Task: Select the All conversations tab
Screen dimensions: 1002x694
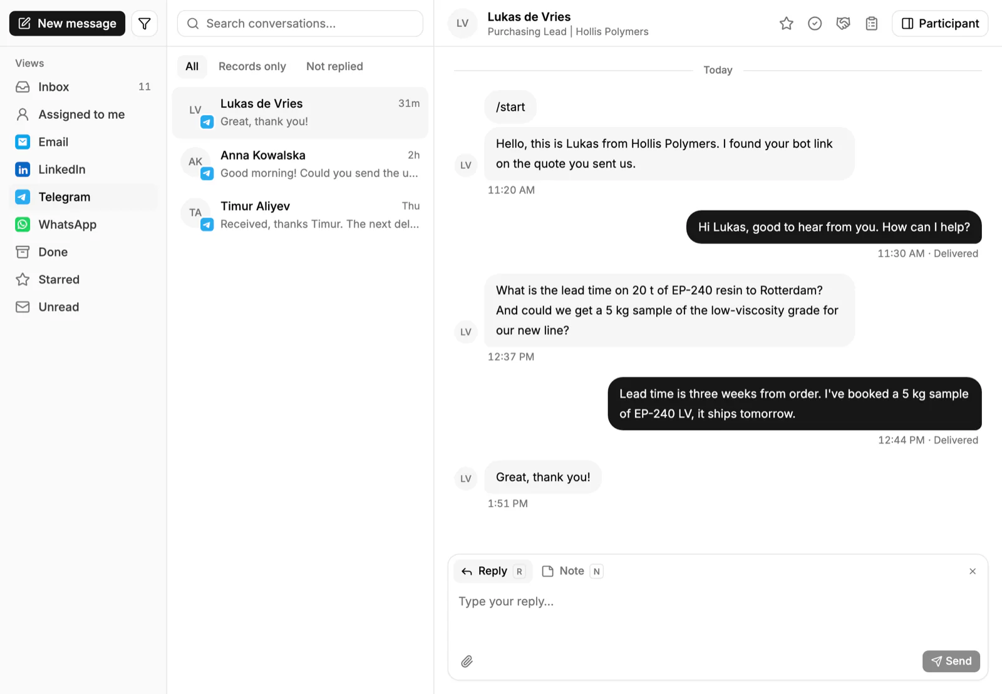Action: tap(192, 66)
